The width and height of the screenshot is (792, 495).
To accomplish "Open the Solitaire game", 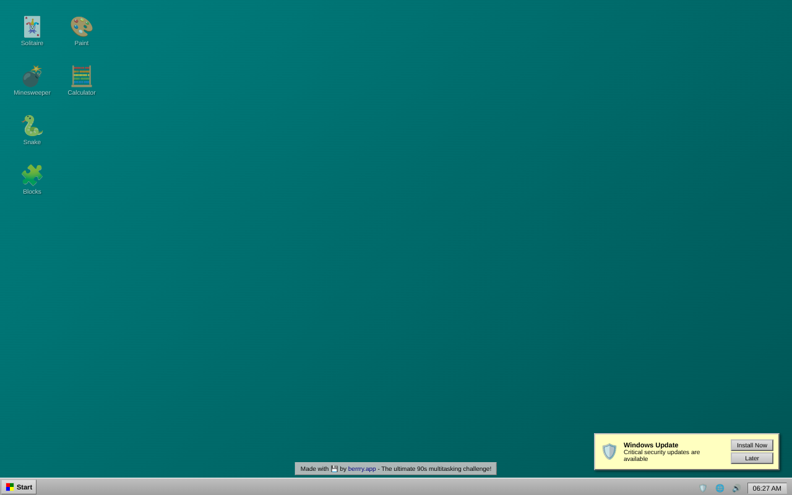I will click(x=32, y=27).
